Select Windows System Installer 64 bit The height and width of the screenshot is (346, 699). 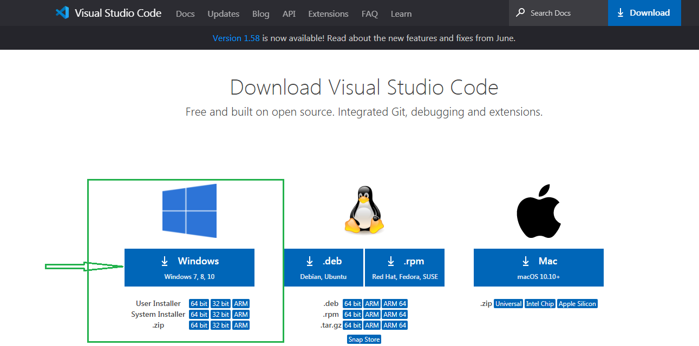[199, 315]
